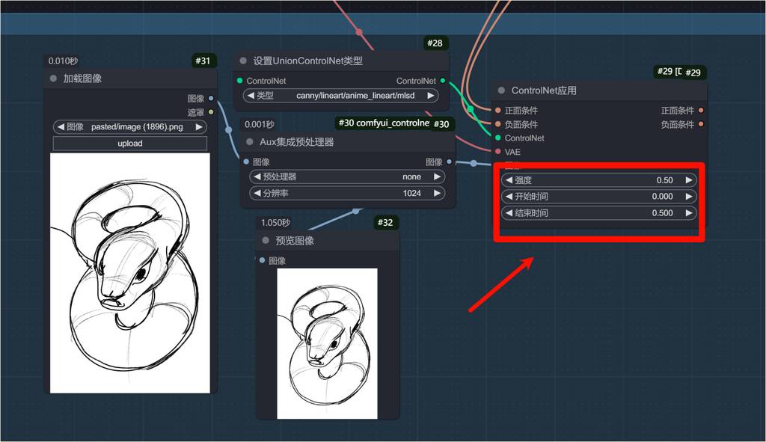The height and width of the screenshot is (442, 766).
Task: Click the 开始时间 value field
Action: pos(598,197)
